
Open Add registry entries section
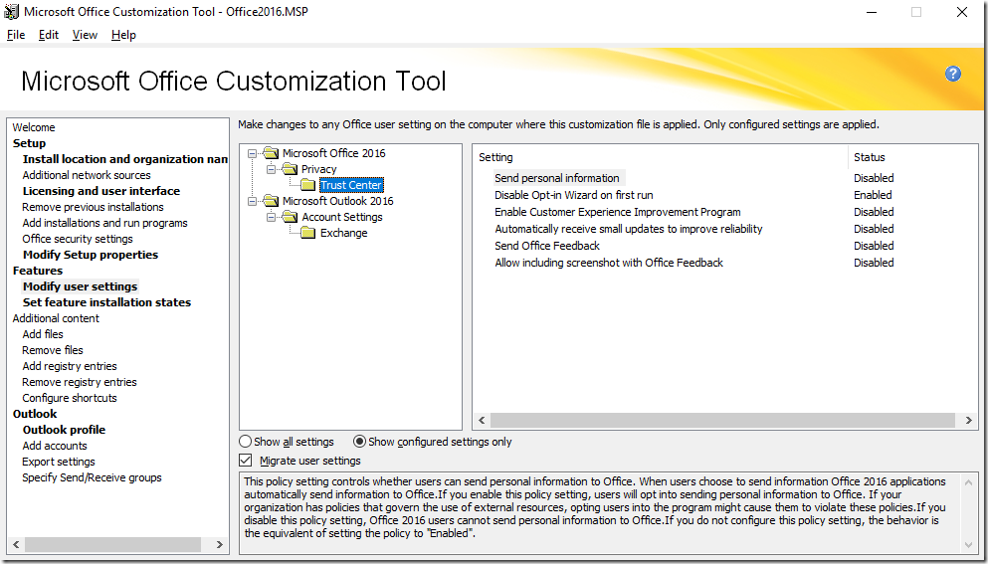coord(70,366)
